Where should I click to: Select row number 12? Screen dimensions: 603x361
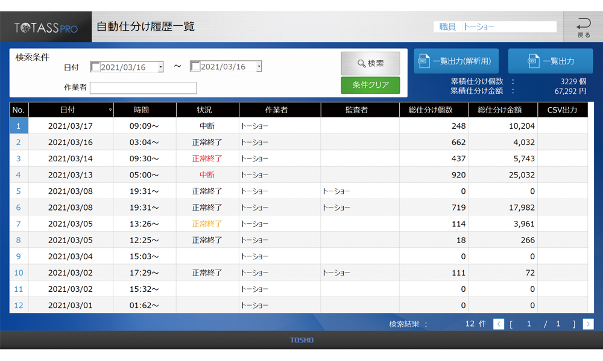pos(19,306)
